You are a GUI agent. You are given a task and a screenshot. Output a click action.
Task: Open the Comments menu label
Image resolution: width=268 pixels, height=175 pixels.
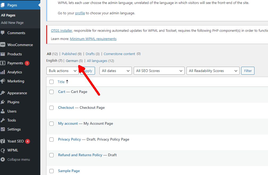point(16,33)
